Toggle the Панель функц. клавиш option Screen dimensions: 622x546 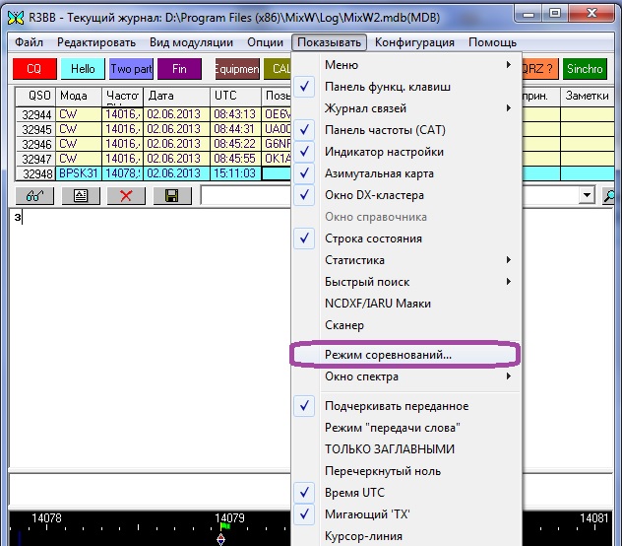387,87
